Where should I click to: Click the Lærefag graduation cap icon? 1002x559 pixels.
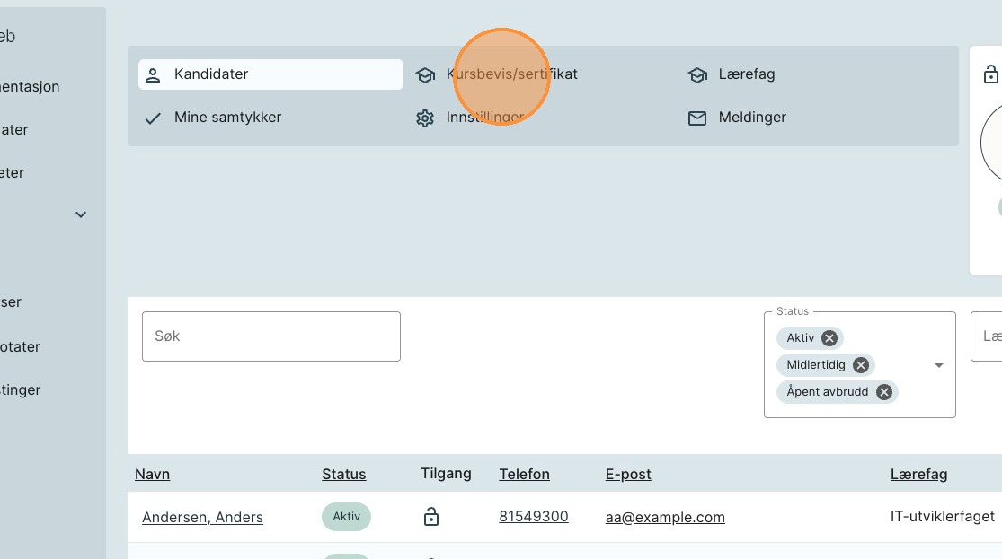click(x=697, y=74)
